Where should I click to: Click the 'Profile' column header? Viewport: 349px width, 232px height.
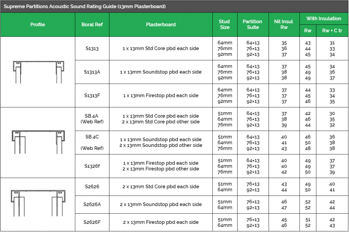pyautogui.click(x=37, y=24)
